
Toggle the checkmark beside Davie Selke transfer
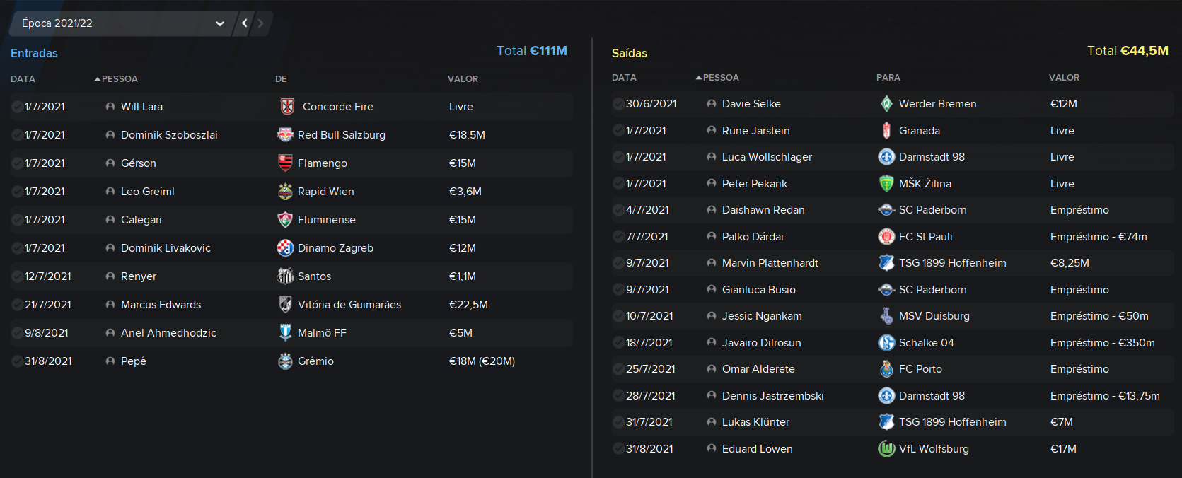click(x=618, y=103)
